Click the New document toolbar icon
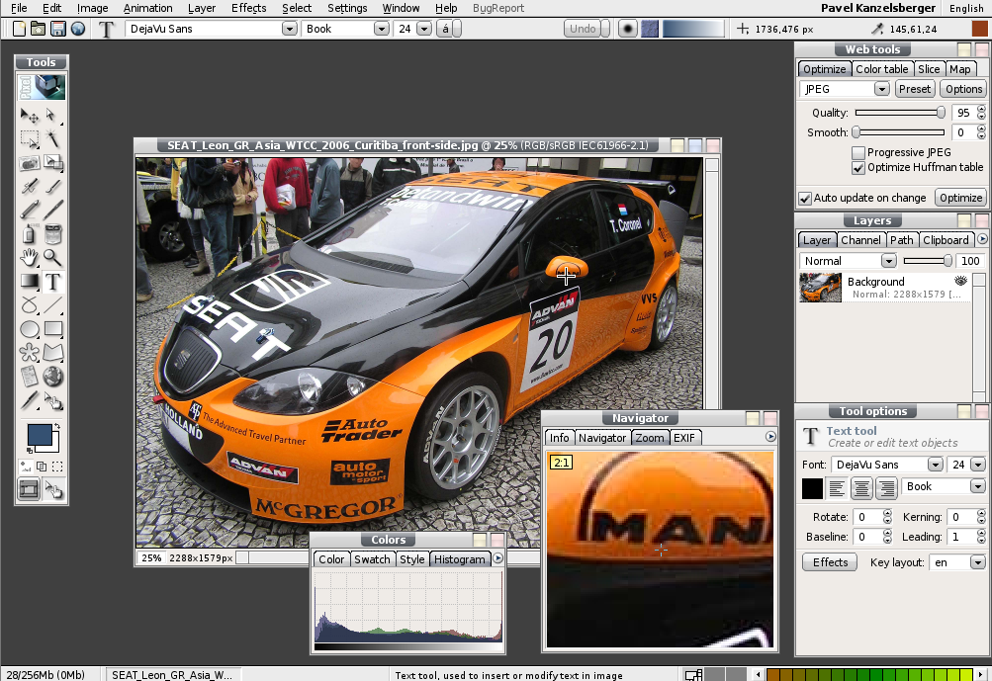Image resolution: width=992 pixels, height=681 pixels. pyautogui.click(x=19, y=29)
